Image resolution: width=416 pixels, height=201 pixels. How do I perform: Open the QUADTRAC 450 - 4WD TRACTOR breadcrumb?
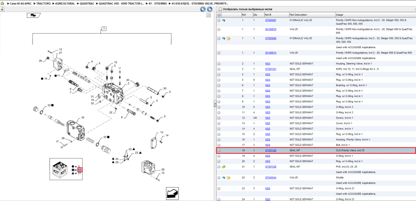(x=121, y=4)
